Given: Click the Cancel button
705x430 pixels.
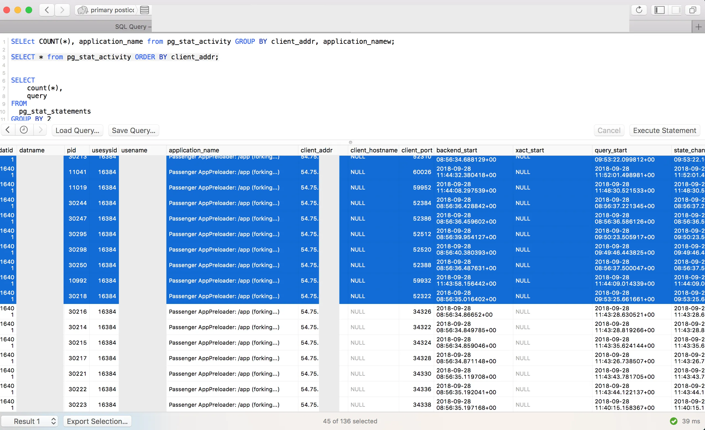Looking at the screenshot, I should click(x=609, y=130).
